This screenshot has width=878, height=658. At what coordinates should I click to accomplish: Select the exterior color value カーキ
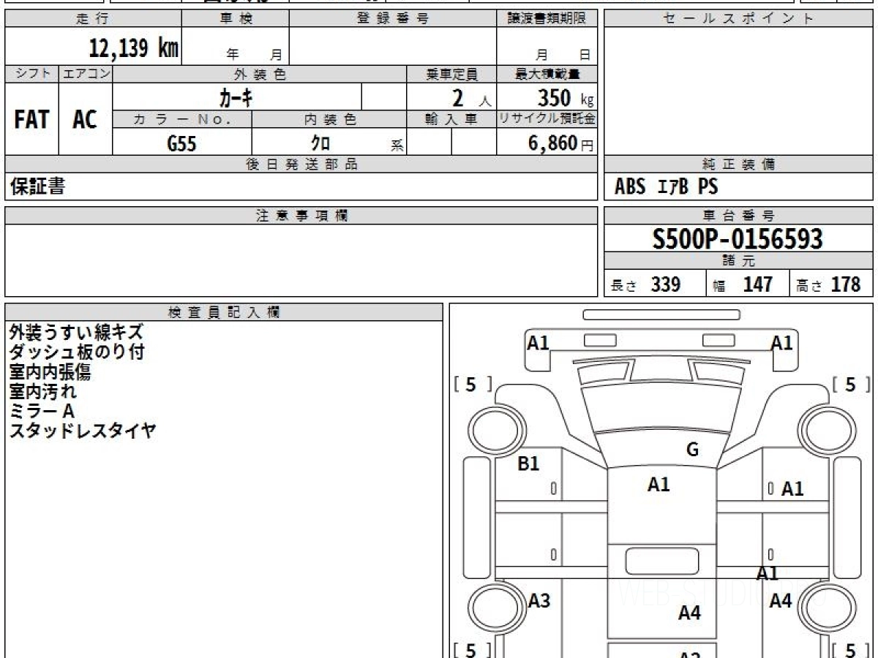[x=237, y=97]
